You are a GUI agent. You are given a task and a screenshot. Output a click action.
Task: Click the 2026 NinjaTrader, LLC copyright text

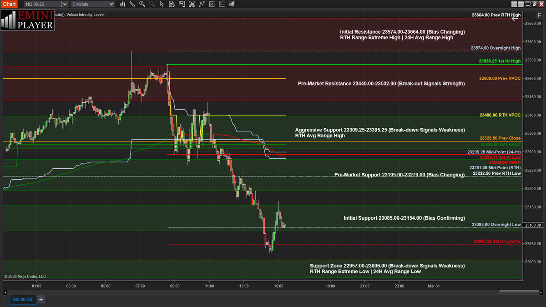pyautogui.click(x=25, y=277)
